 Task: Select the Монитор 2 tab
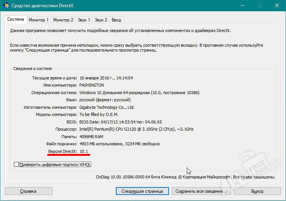pos(63,20)
